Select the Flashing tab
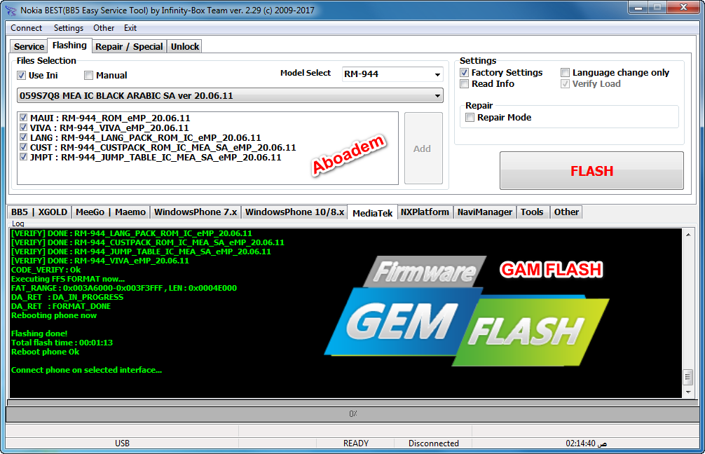 pyautogui.click(x=69, y=46)
